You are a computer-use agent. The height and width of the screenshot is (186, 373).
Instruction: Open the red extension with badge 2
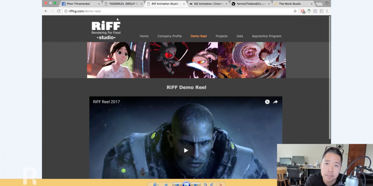tap(303, 11)
